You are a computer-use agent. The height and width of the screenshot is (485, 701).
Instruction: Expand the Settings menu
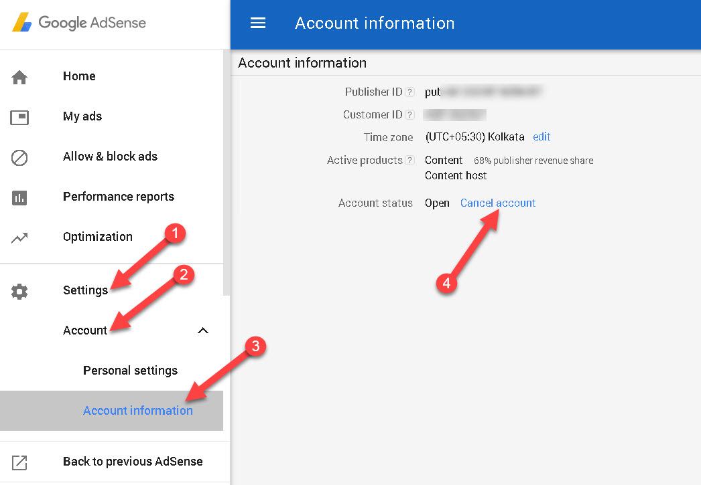coord(85,291)
